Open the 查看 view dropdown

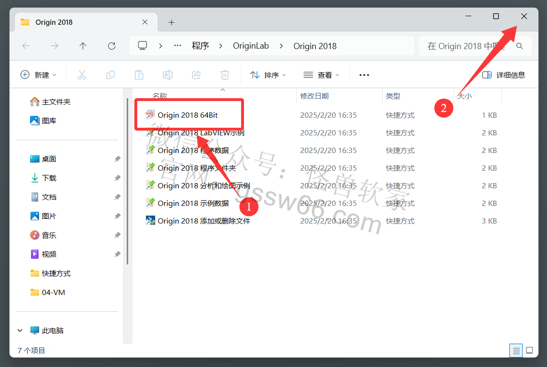pyautogui.click(x=321, y=75)
